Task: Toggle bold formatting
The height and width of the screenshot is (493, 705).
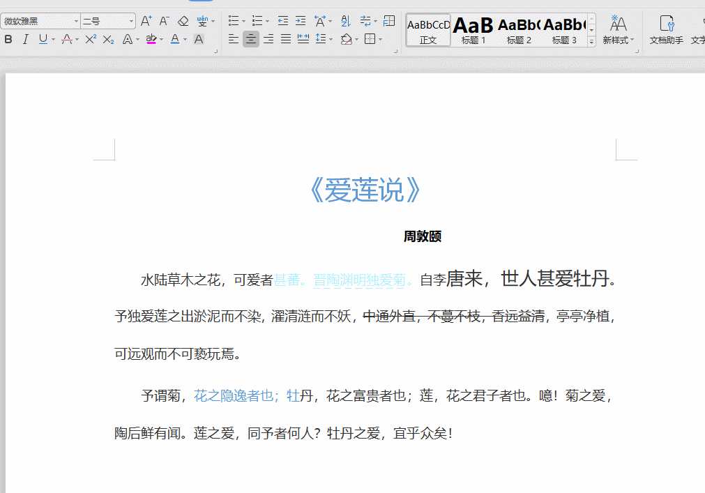Action: [8, 40]
